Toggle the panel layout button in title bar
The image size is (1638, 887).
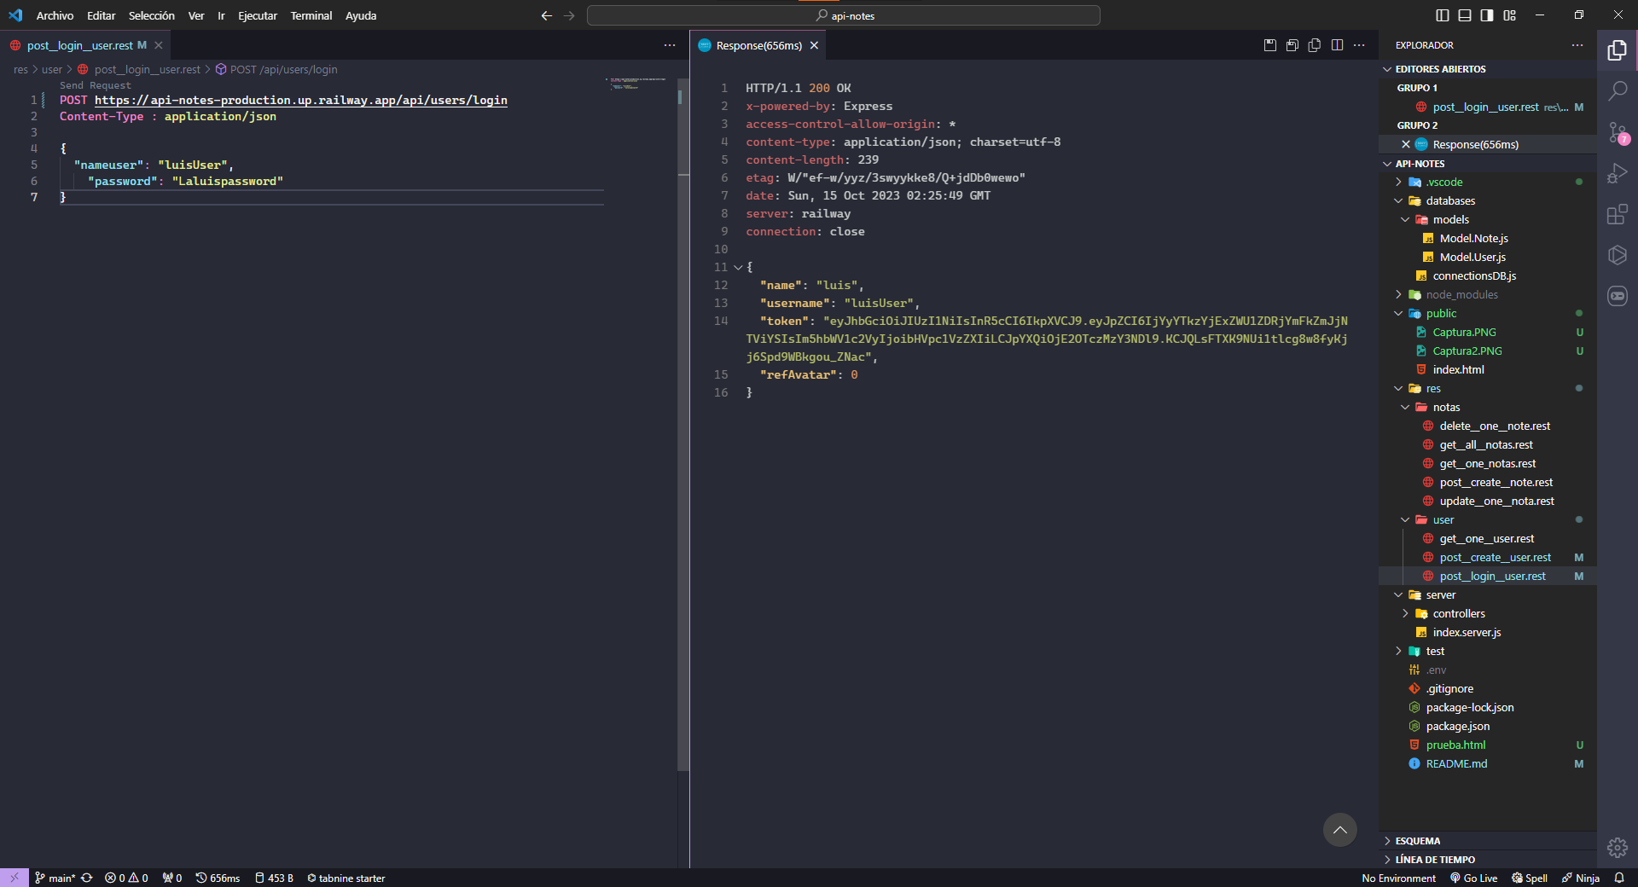[1465, 15]
